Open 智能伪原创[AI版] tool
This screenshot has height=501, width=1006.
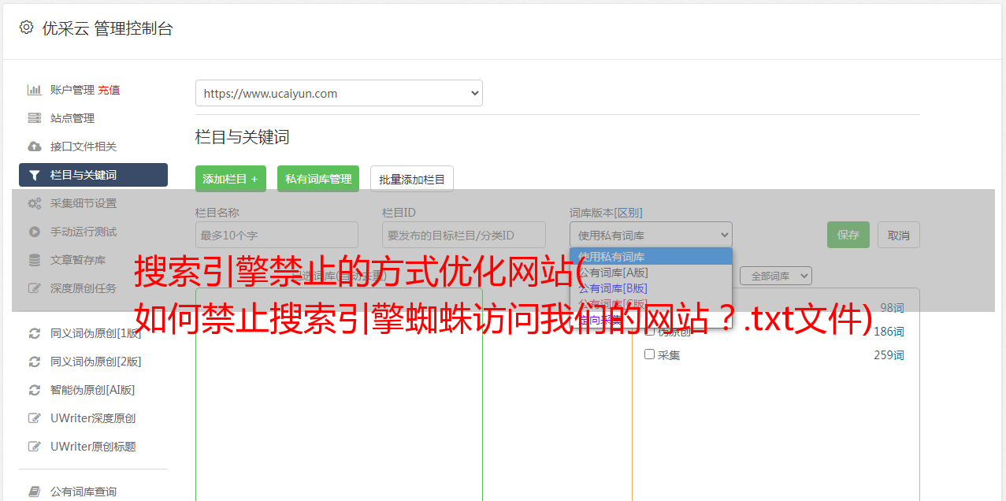click(93, 390)
